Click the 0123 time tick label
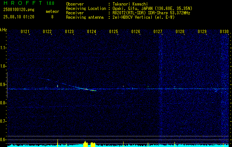Screen dimensions: 232x147 point(69,32)
